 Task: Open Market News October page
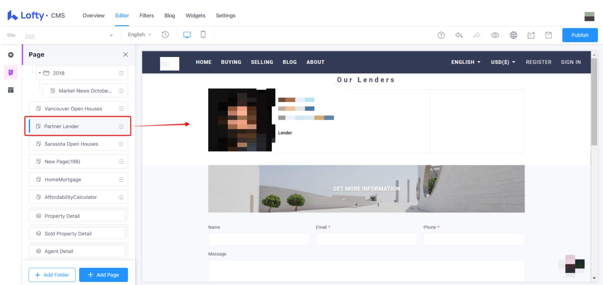click(85, 91)
